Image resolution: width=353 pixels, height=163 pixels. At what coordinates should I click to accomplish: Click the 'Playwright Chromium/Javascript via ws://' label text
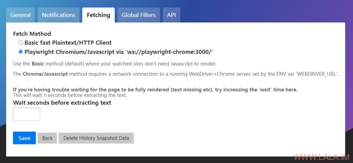[x=119, y=52]
